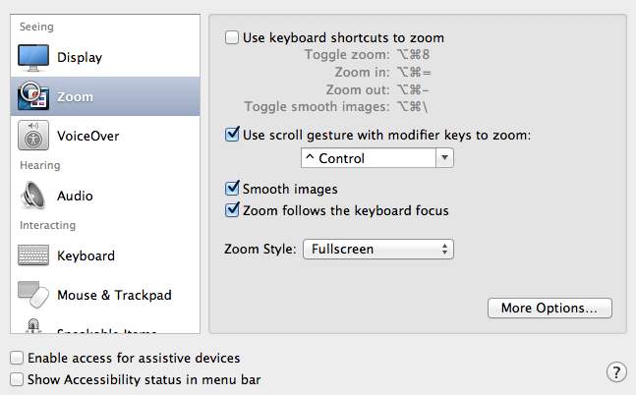Screen dimensions: 636x395
Task: Open the VoiceOver icon in sidebar
Action: [x=33, y=135]
